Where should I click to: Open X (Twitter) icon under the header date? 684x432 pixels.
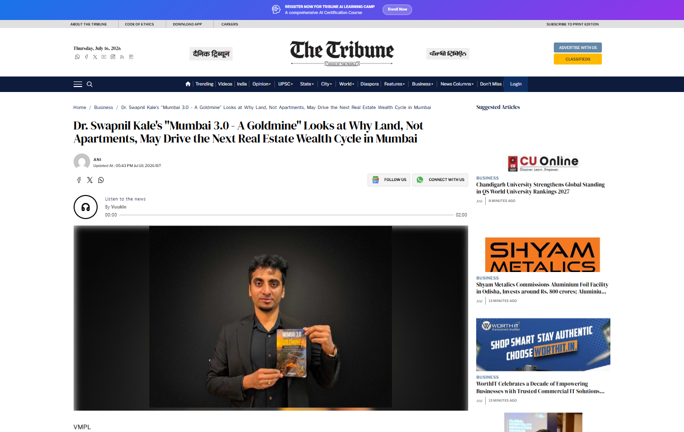point(95,57)
